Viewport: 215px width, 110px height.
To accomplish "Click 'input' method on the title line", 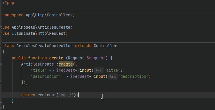I will [x=86, y=71].
